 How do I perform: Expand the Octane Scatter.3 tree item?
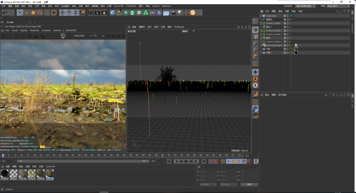point(261,42)
